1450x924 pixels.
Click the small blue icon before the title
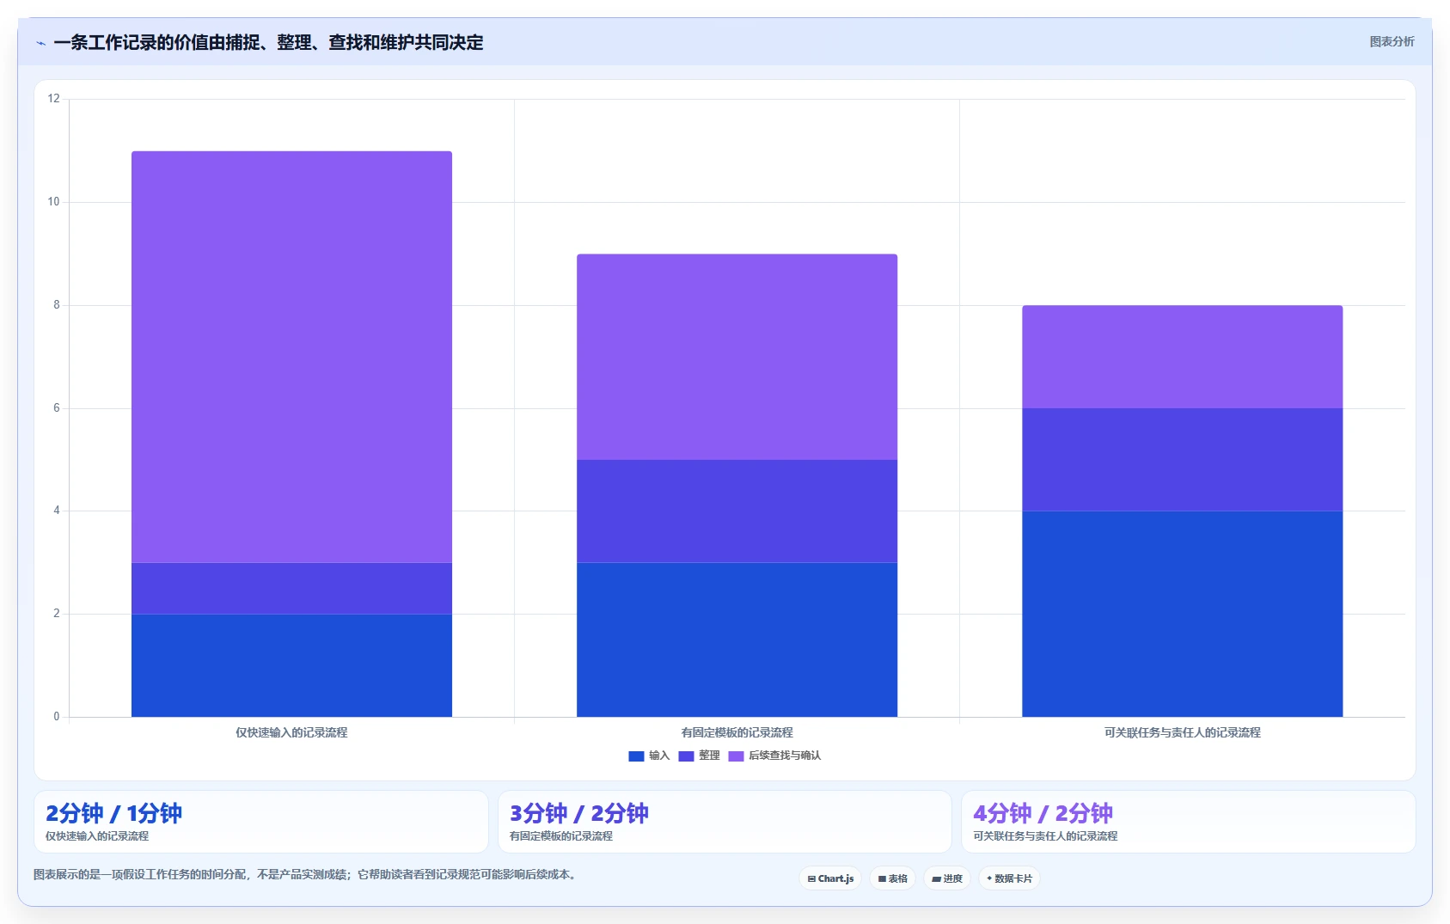[40, 43]
